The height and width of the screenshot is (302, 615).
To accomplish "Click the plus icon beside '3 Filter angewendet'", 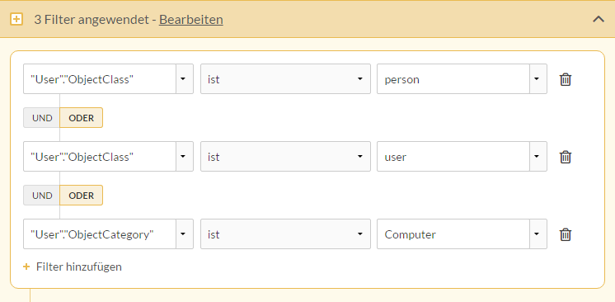I will click(16, 19).
